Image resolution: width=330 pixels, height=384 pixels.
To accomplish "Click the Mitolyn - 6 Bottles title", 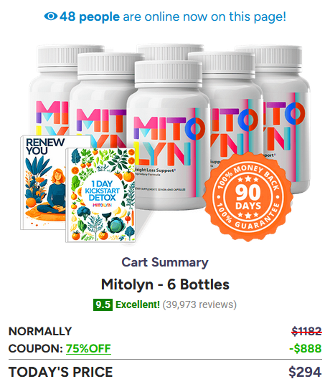I will pyautogui.click(x=165, y=284).
